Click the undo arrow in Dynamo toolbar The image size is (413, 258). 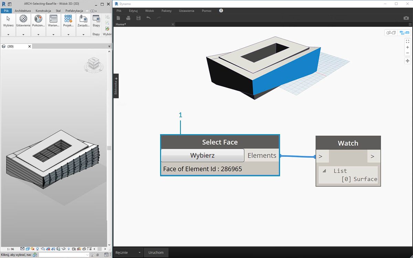(x=148, y=18)
